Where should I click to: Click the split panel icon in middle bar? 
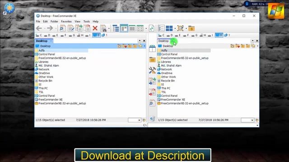click(152, 49)
